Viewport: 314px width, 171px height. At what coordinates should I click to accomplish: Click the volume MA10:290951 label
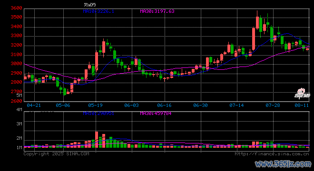pyautogui.click(x=98, y=114)
